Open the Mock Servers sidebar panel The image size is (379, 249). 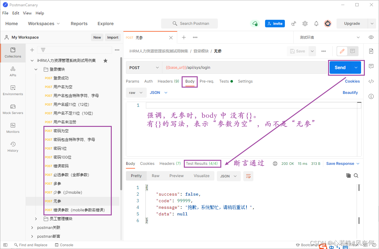click(x=13, y=109)
